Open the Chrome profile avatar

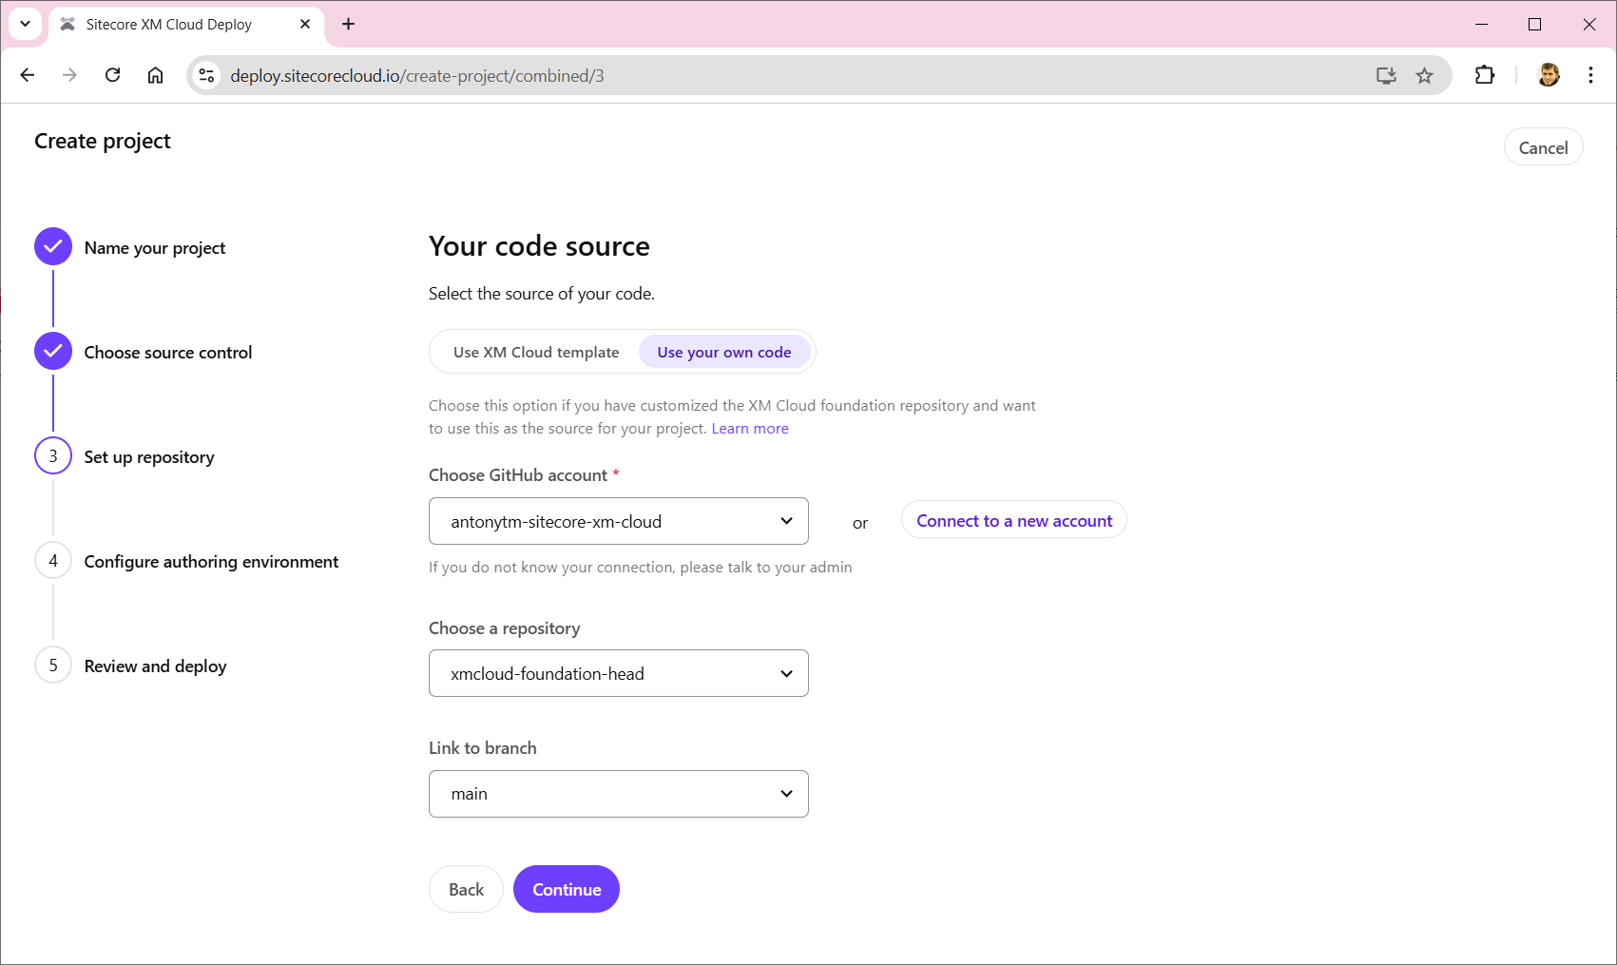click(x=1548, y=75)
